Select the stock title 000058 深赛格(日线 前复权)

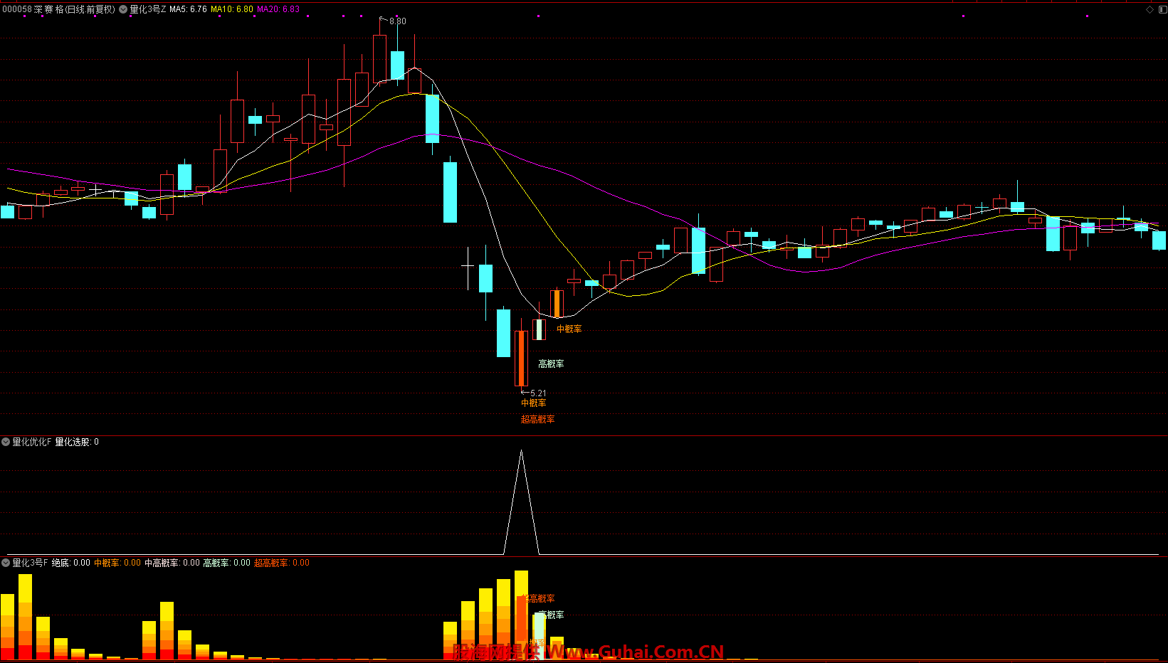(58, 9)
